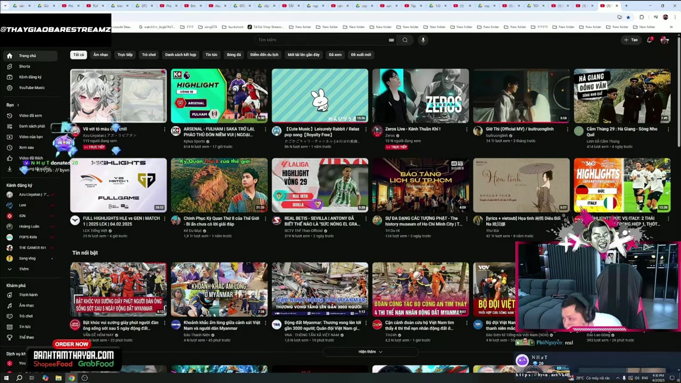Select the Tất cả filter chip
Image resolution: width=681 pixels, height=383 pixels.
click(79, 55)
